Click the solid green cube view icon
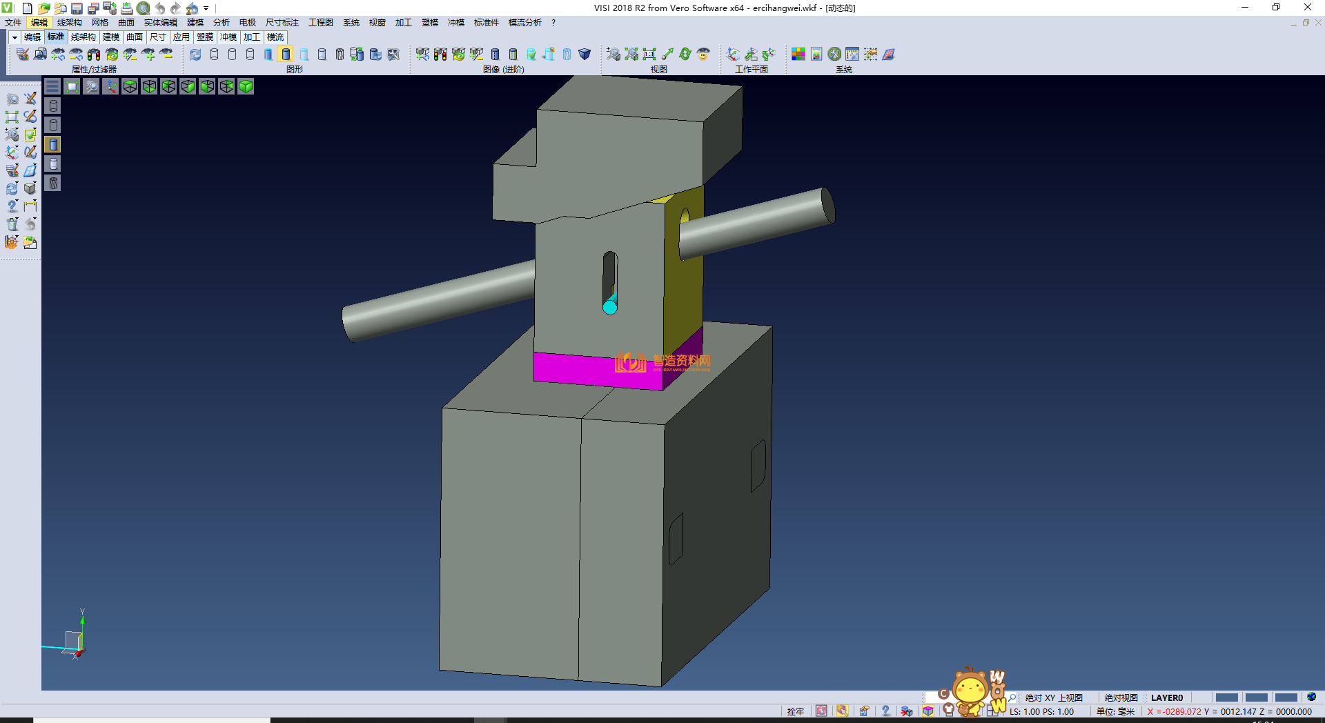The image size is (1325, 723). tap(246, 86)
